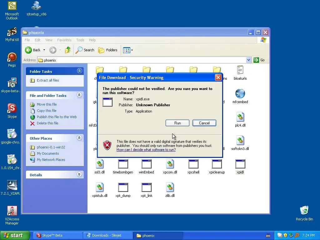This screenshot has height=240, width=320.
Task: Select the mfcembed file icon
Action: pyautogui.click(x=240, y=96)
